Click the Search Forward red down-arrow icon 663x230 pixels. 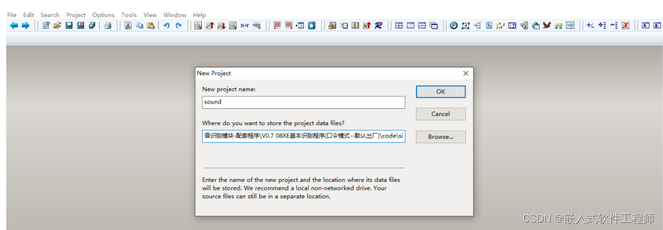(221, 25)
